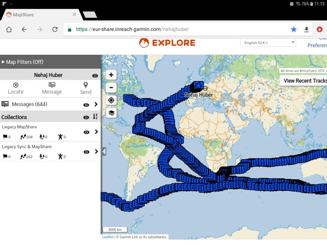Toggle visibility of Messages (644)
Screen dimensions: 327x245
[86, 105]
